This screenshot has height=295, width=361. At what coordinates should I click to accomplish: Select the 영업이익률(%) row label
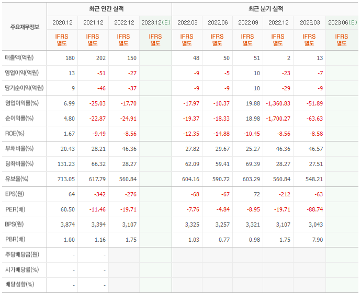point(22,103)
